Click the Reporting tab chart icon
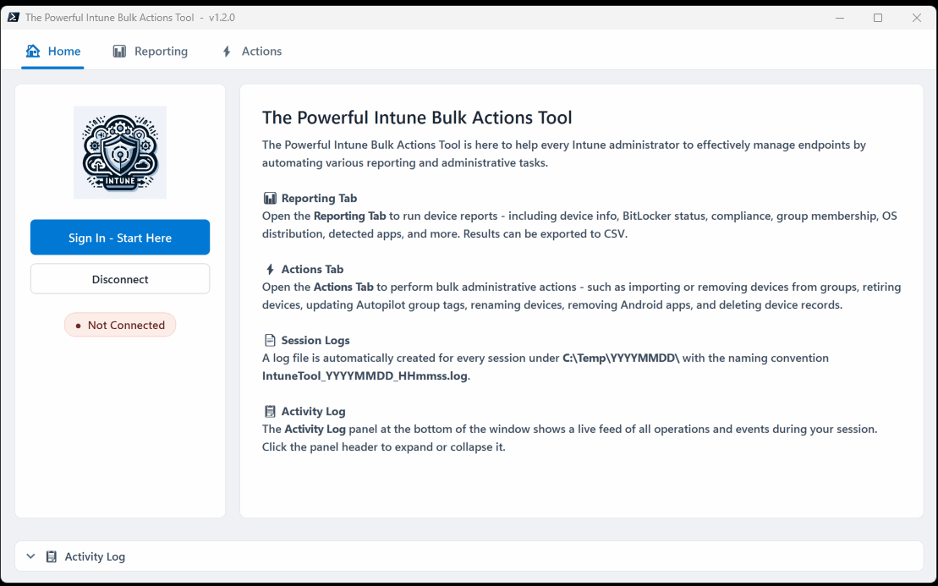Image resolution: width=938 pixels, height=586 pixels. click(x=119, y=52)
